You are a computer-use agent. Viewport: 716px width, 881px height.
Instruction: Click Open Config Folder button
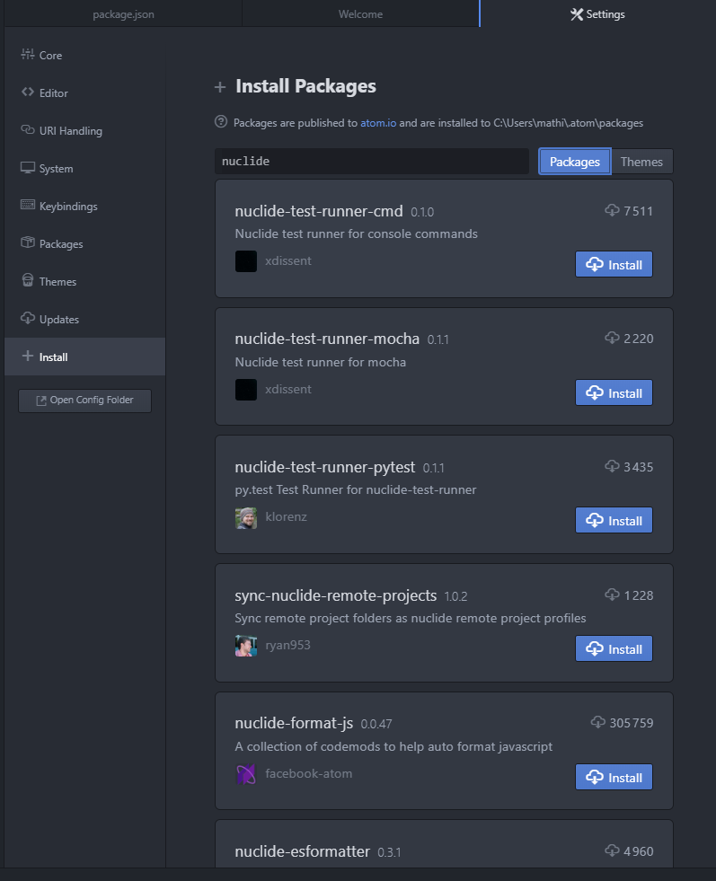click(x=84, y=401)
